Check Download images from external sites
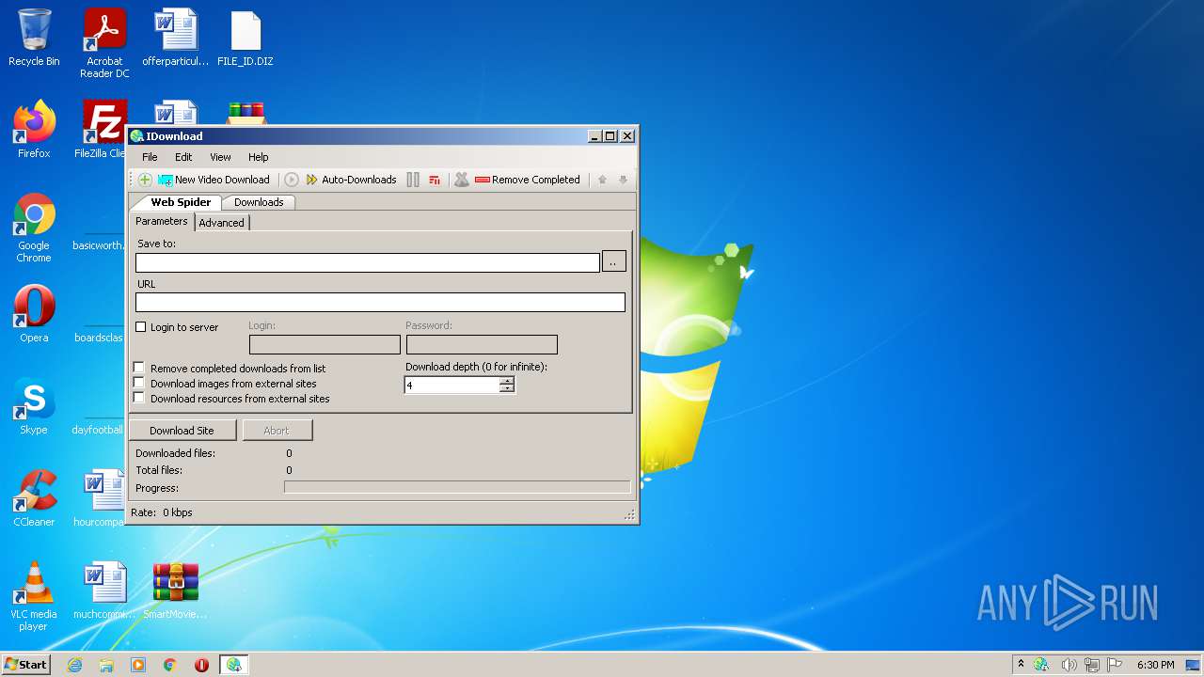This screenshot has width=1204, height=677. [x=139, y=383]
